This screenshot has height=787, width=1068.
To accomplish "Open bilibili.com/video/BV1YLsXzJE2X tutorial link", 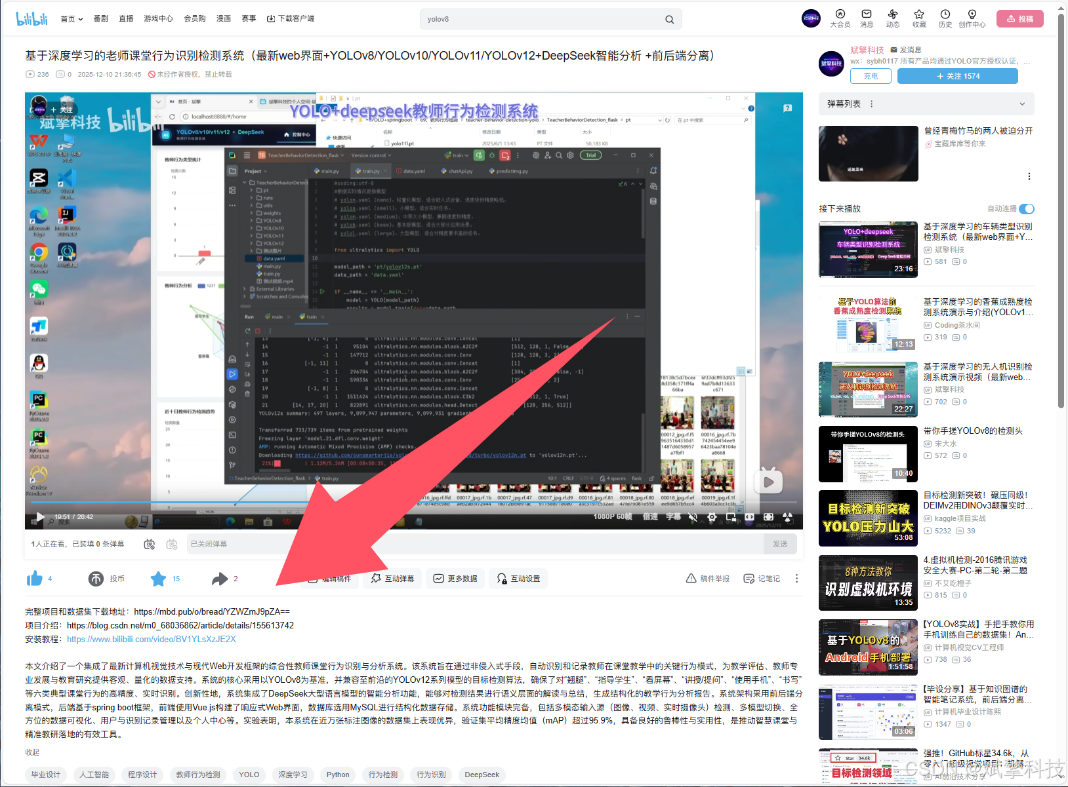I will (152, 639).
